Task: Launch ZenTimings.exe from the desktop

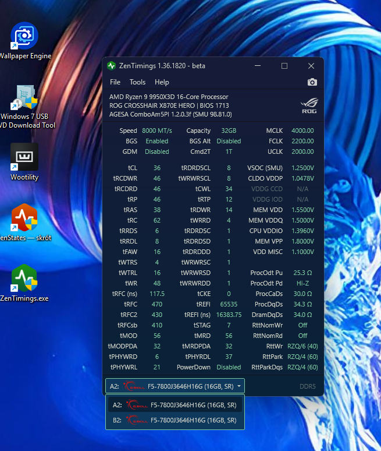Action: click(24, 279)
